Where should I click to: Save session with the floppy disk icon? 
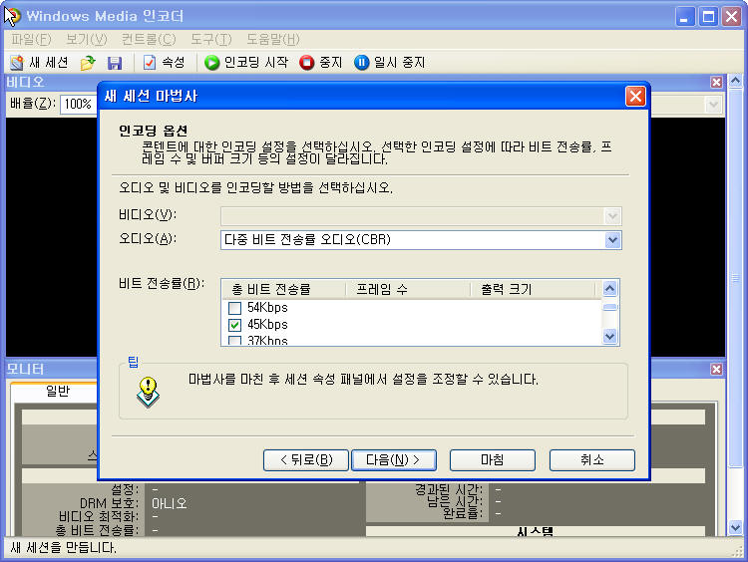pyautogui.click(x=115, y=63)
